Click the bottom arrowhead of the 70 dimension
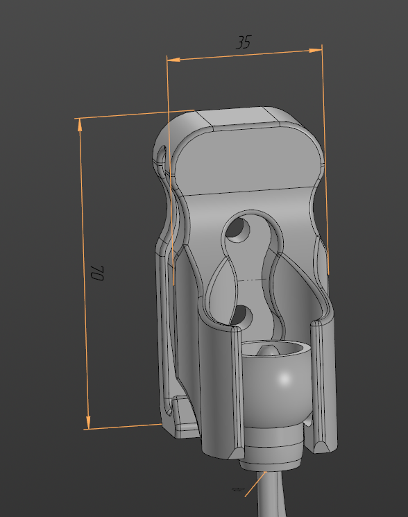 coord(88,422)
